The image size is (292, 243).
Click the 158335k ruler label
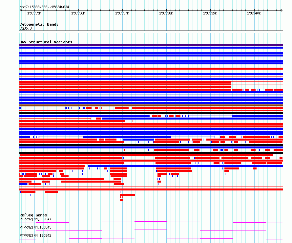[x=34, y=13]
